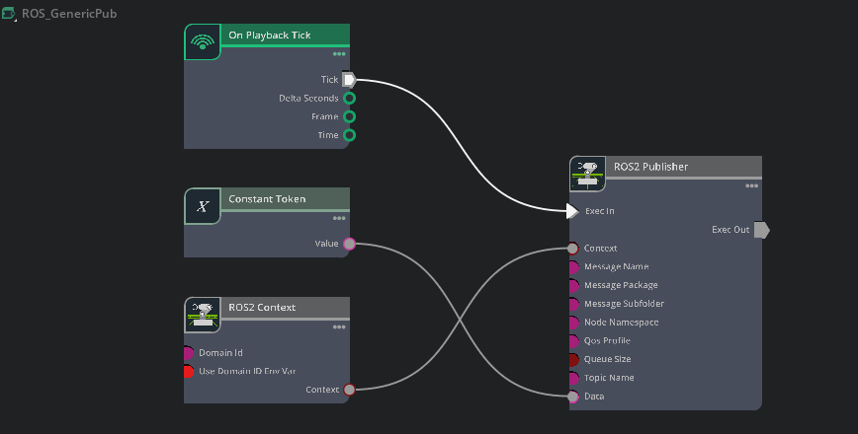Click the Delta Seconds label

308,99
